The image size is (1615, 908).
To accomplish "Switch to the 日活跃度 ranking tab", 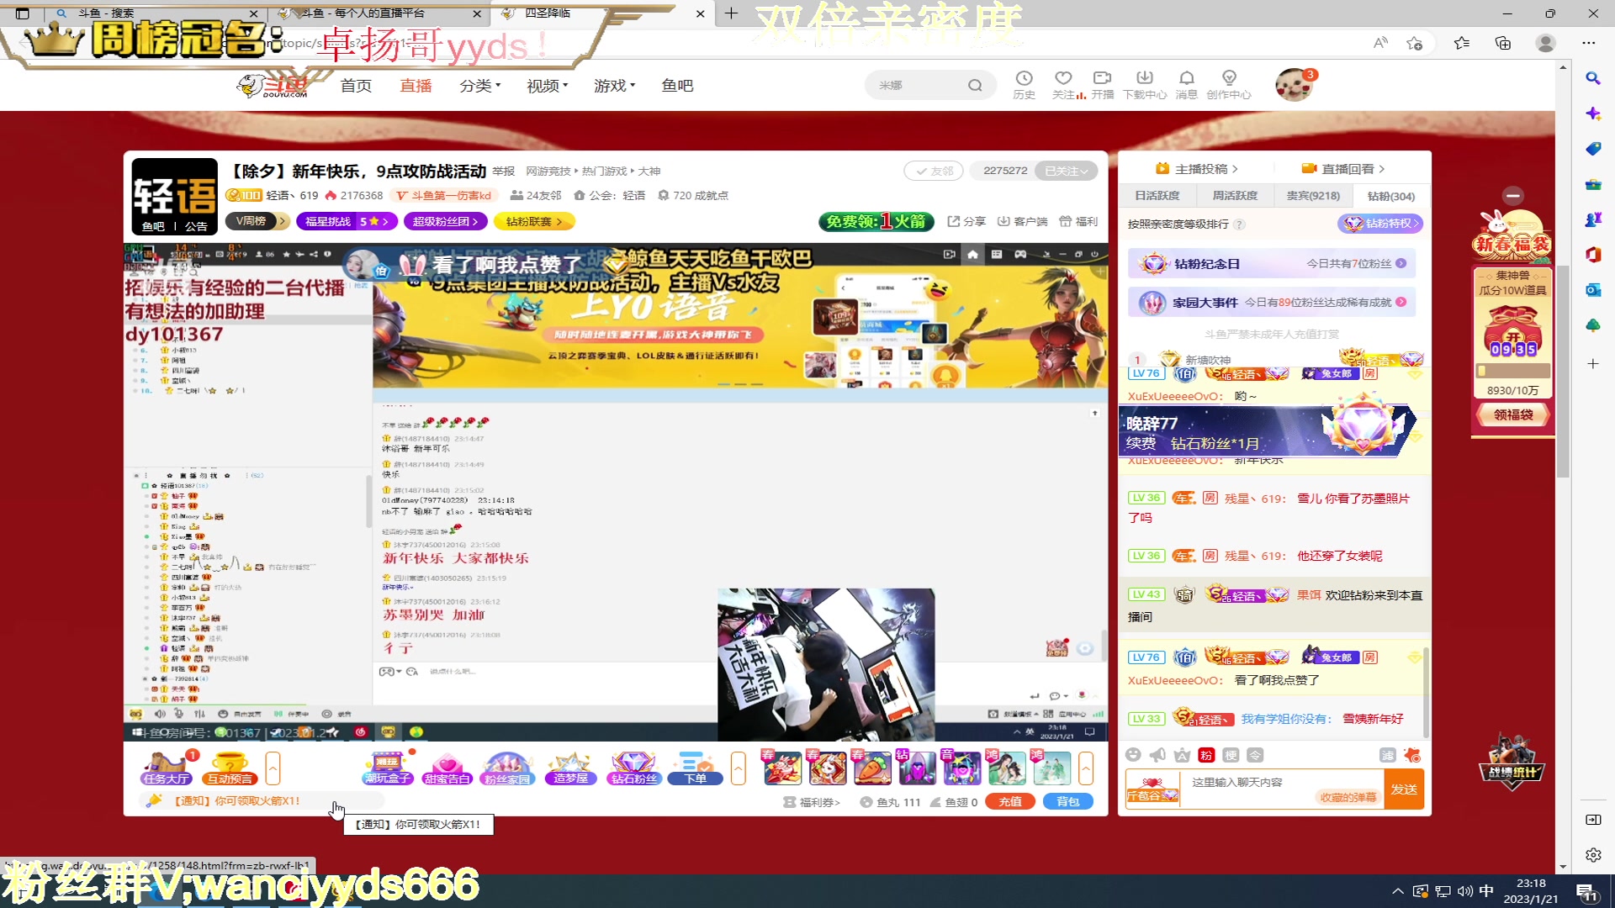I will point(1157,195).
